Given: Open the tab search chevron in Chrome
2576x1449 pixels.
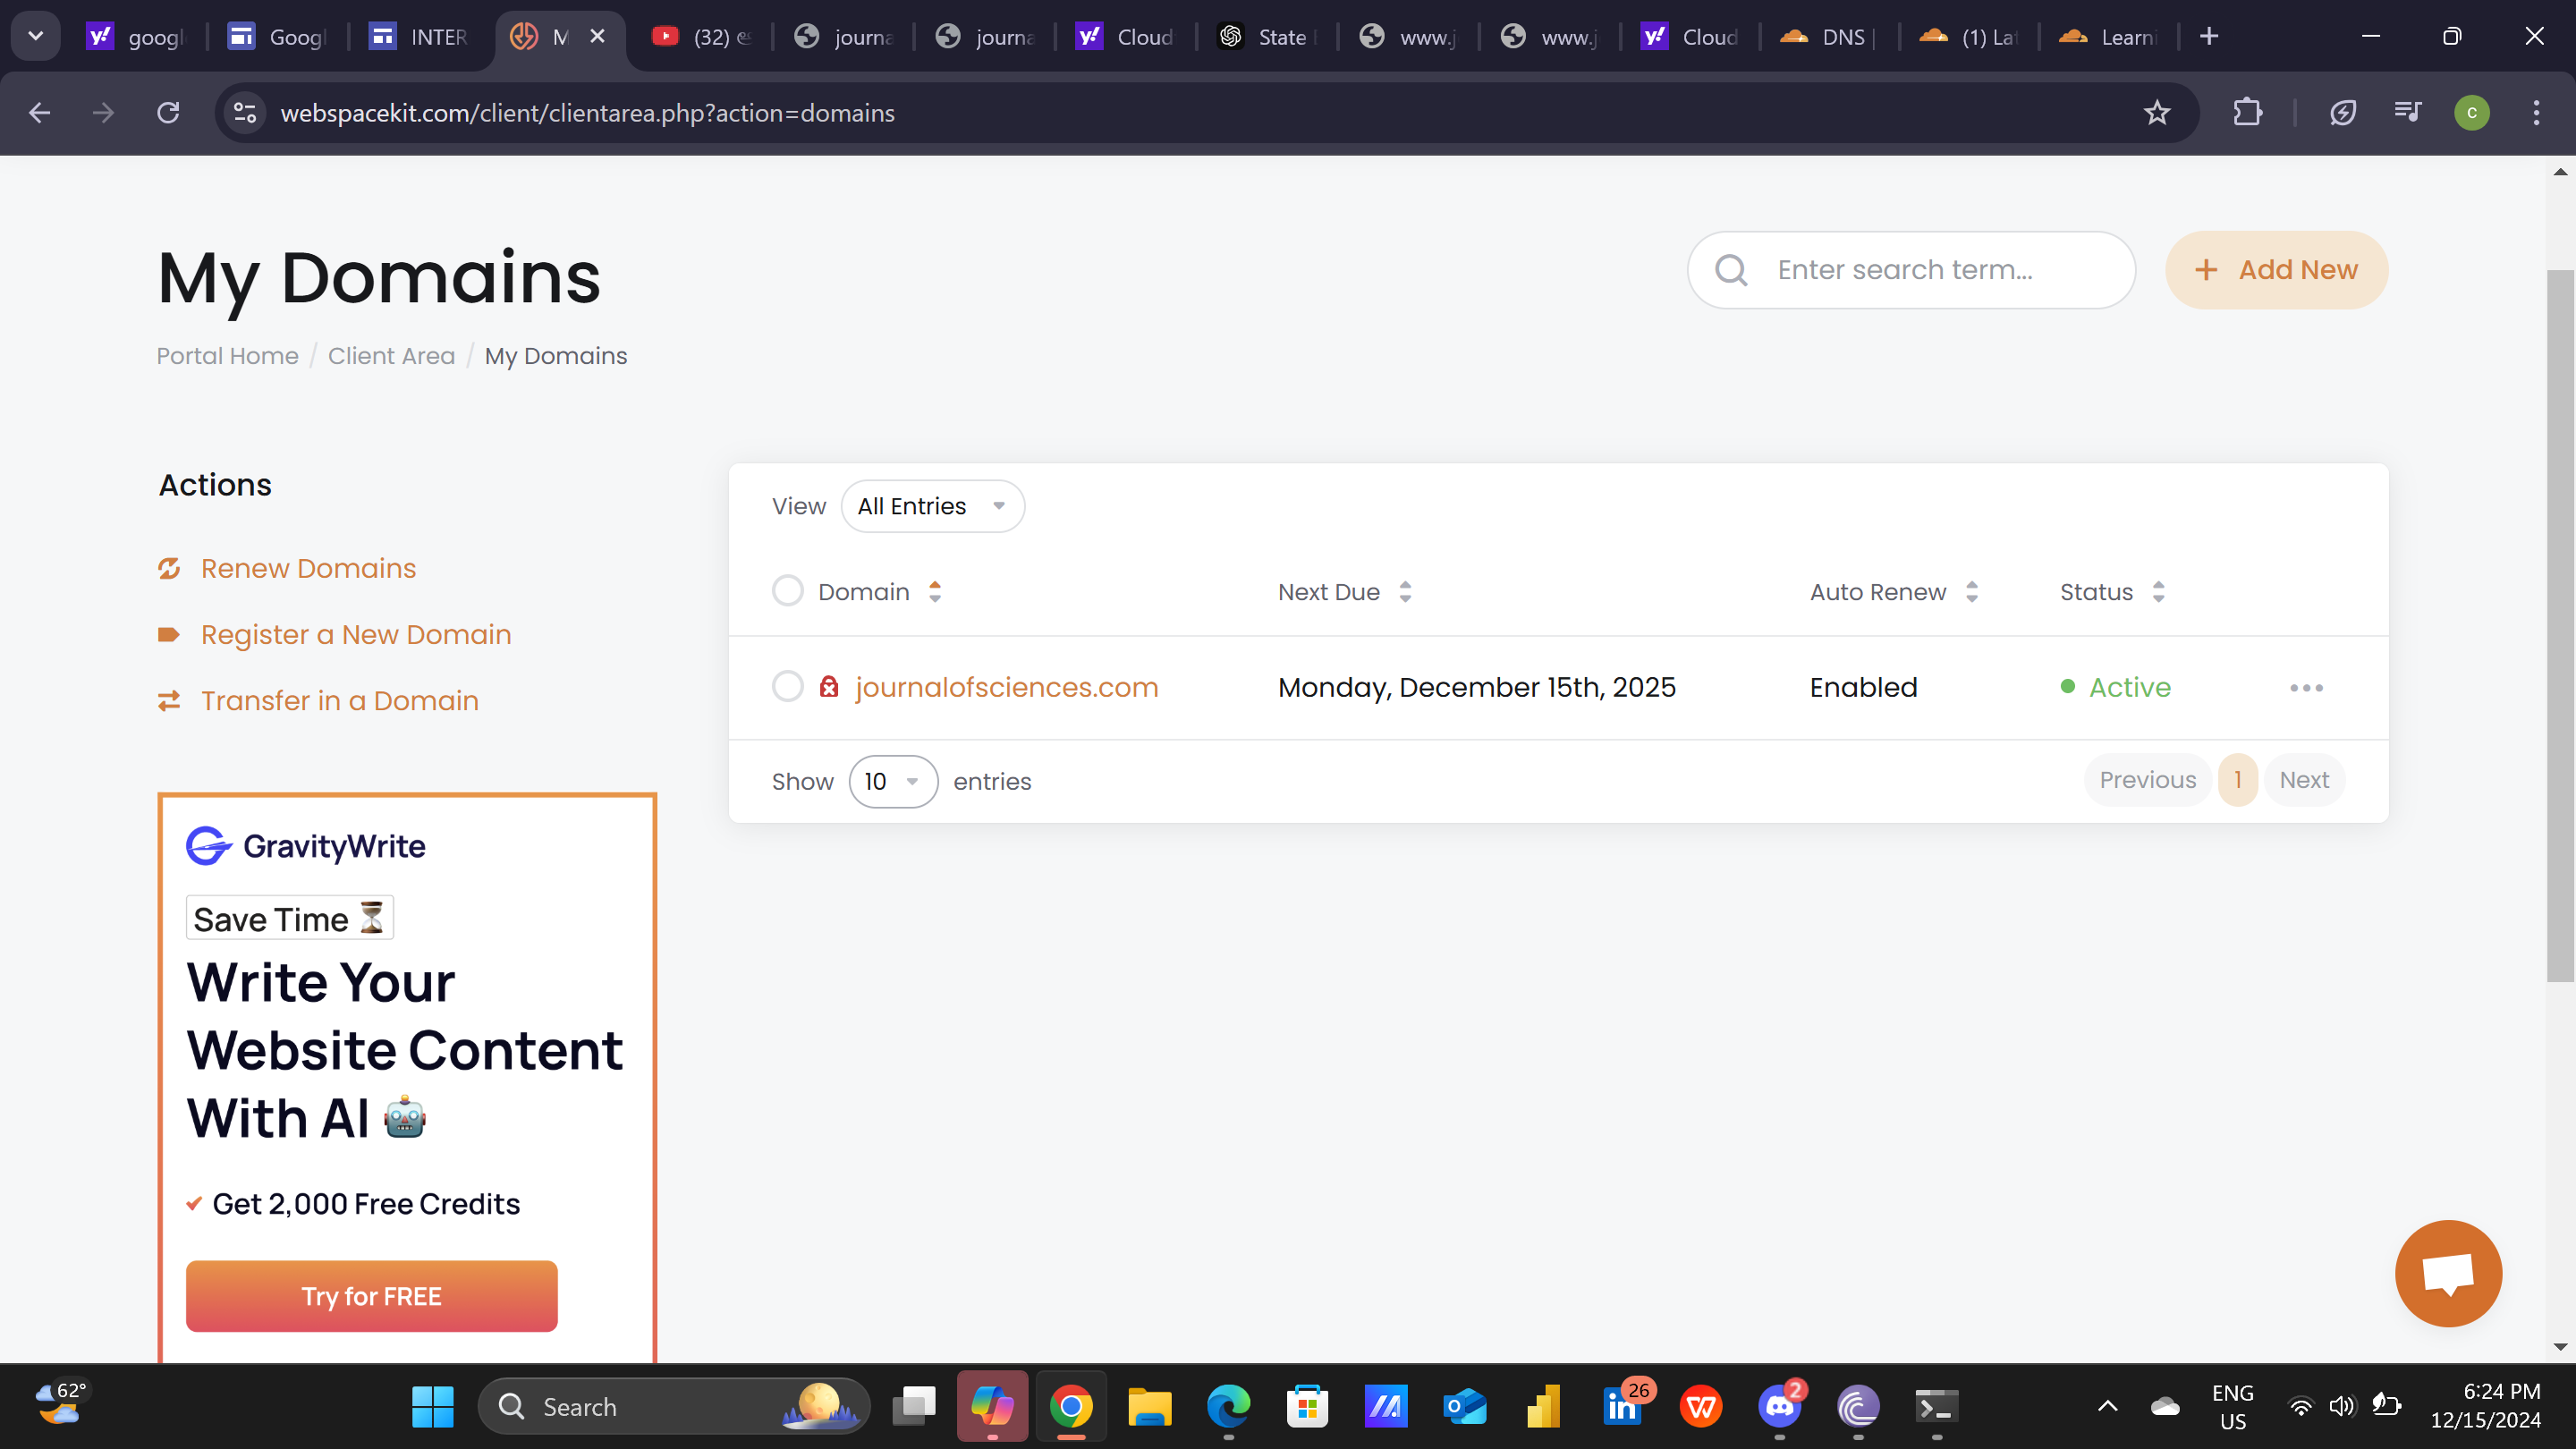Looking at the screenshot, I should click(x=36, y=37).
